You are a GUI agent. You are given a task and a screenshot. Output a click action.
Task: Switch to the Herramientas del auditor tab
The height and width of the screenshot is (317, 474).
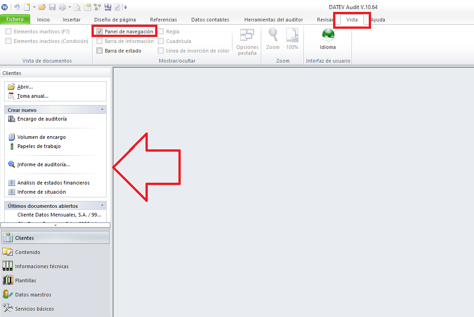274,20
